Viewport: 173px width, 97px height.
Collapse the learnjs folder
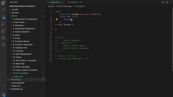[14, 16]
